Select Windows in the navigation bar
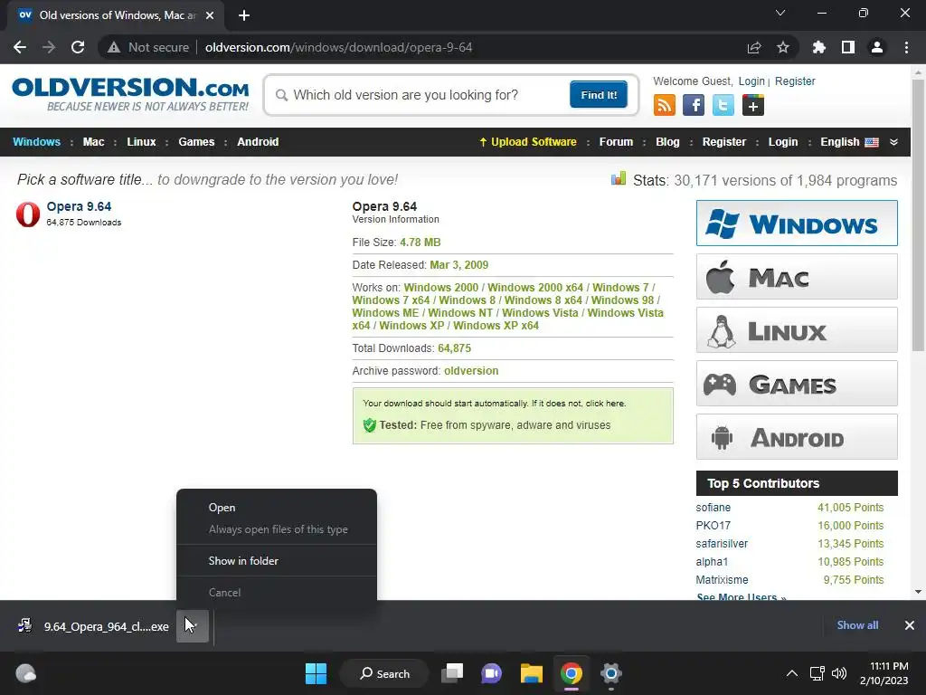 [36, 142]
